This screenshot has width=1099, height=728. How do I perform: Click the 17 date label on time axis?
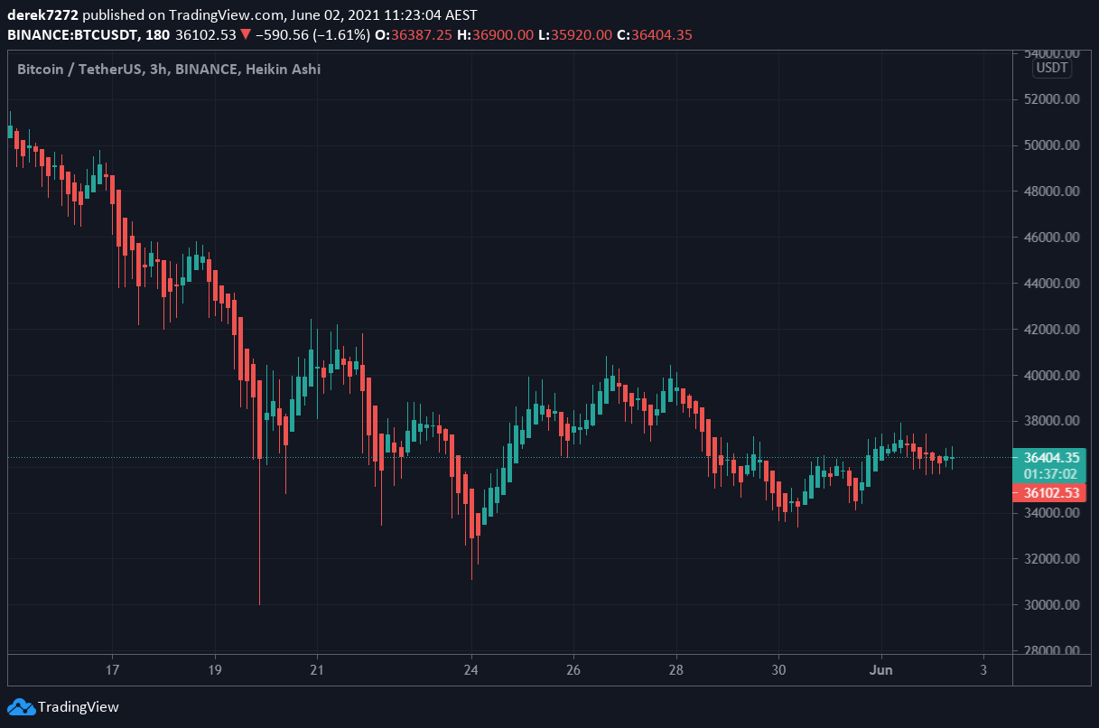112,670
